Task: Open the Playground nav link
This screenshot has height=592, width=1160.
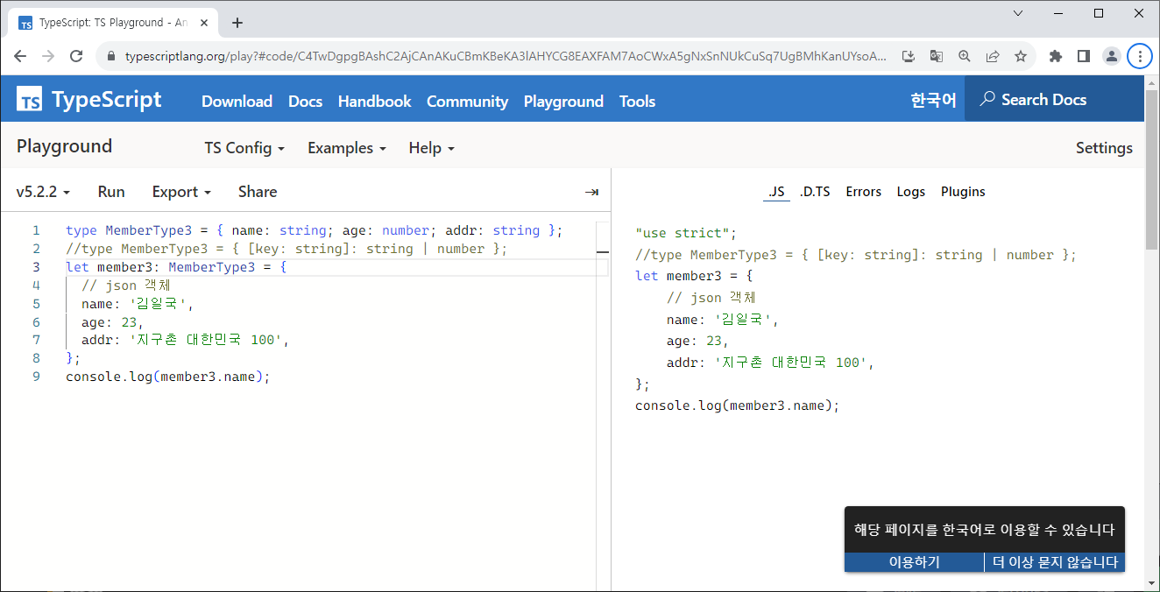Action: (x=563, y=102)
